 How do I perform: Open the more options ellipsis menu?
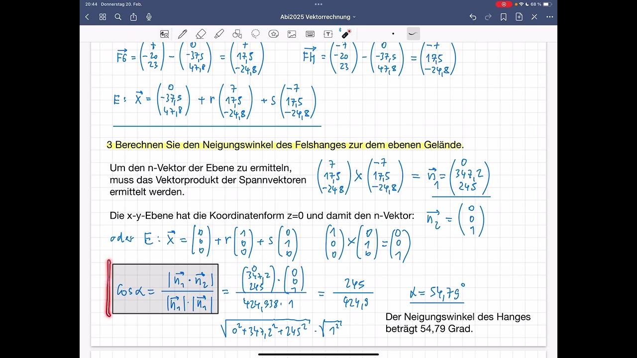550,17
